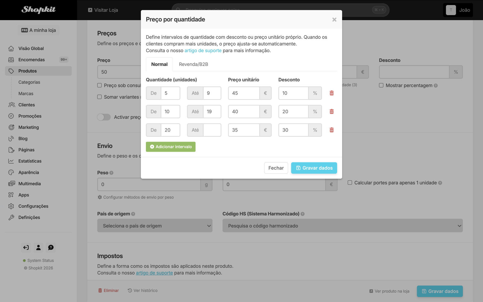Image resolution: width=483 pixels, height=302 pixels.
Task: Enable the Mostrar percentagem checkbox
Action: 381,85
